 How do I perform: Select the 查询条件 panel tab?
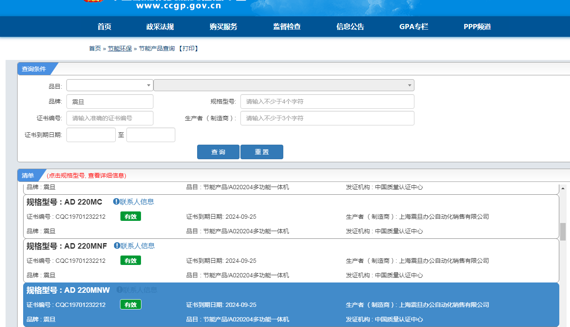click(34, 69)
